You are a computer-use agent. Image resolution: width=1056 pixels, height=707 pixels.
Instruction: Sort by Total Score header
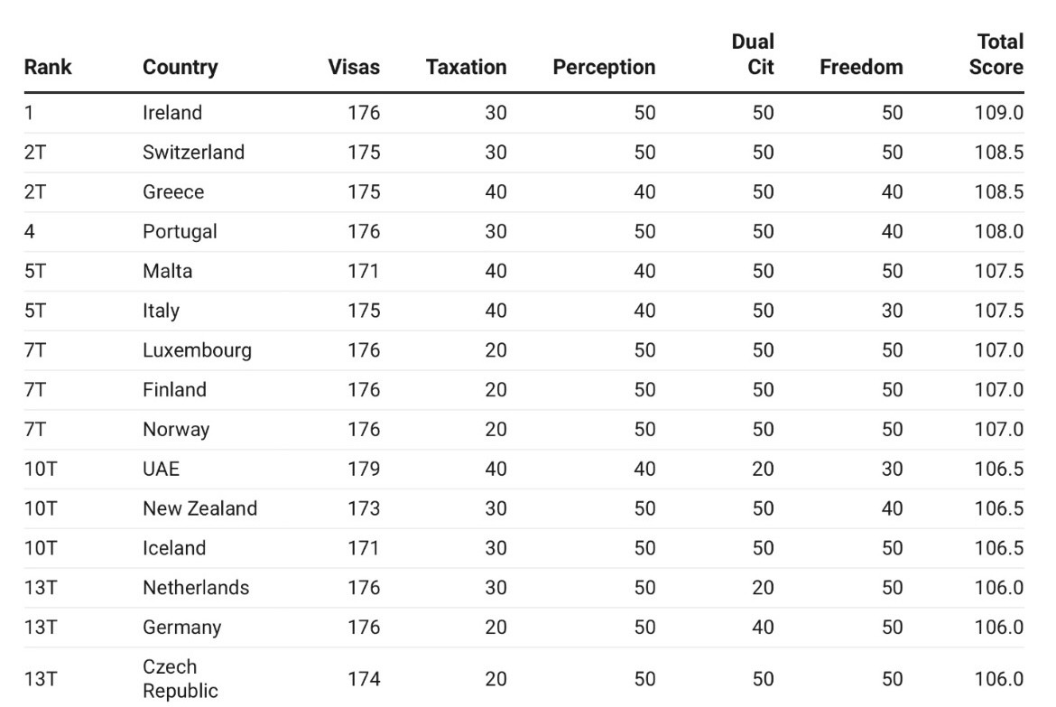coord(997,54)
